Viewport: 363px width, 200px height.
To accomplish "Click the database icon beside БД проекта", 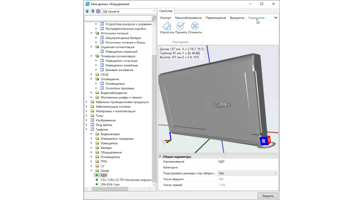I will (x=98, y=11).
